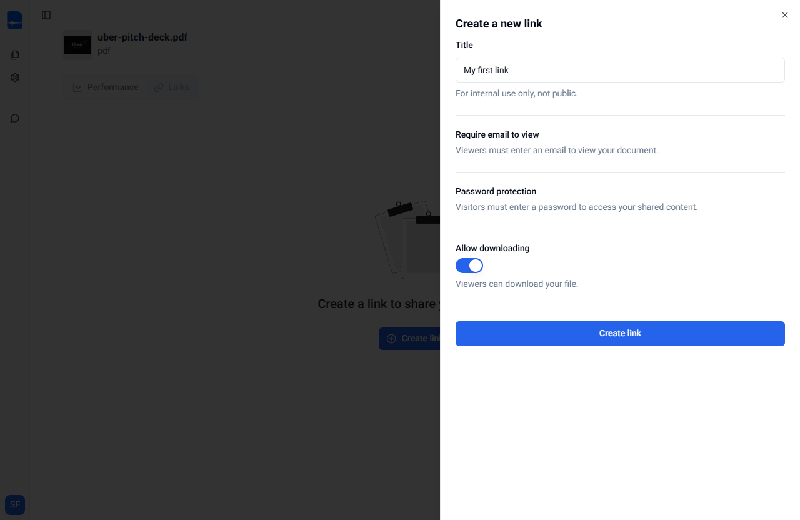
Task: Toggle the sidebar panel icon
Action: (46, 15)
